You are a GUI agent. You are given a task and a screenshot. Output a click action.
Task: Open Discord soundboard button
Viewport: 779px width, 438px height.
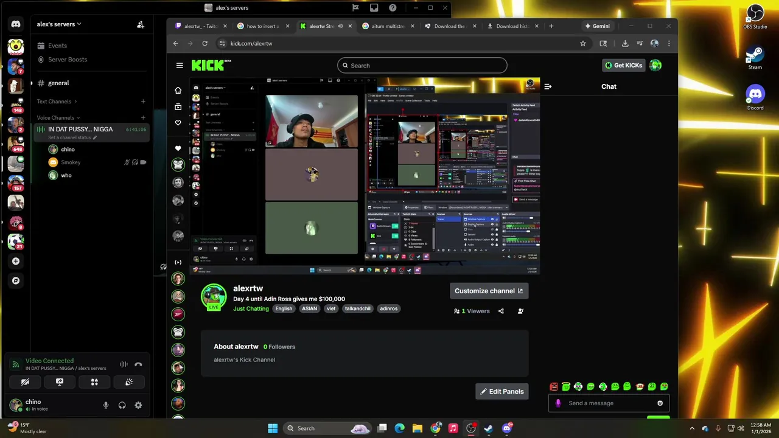pos(129,382)
